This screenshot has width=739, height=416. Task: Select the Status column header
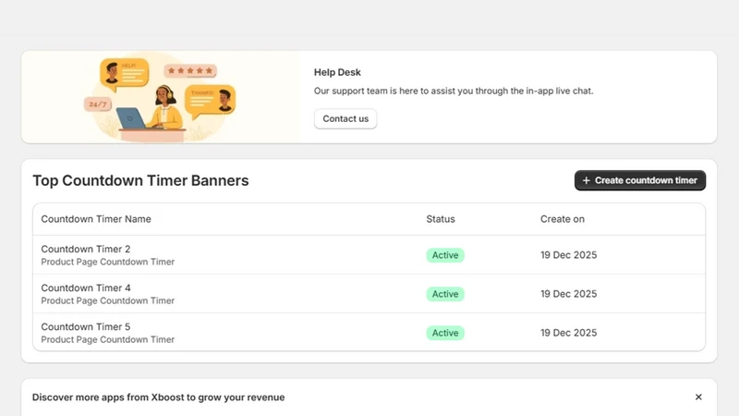pyautogui.click(x=441, y=219)
